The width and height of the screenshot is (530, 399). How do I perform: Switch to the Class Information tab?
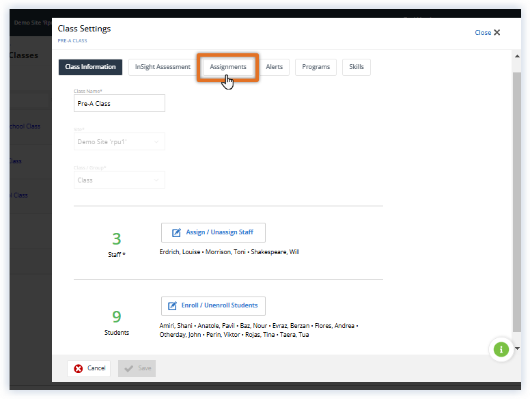(x=90, y=67)
